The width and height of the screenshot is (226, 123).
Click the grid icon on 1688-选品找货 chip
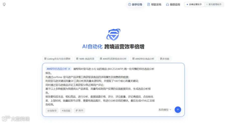tap(77, 59)
